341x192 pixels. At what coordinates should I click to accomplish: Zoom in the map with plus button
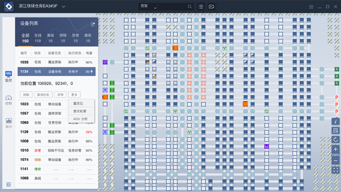[335, 149]
